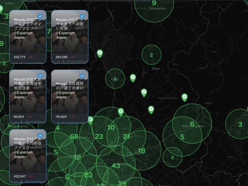The width and height of the screenshot is (248, 186).
Task: Select the pin directly above the 10 cluster
Action: [x=121, y=112]
